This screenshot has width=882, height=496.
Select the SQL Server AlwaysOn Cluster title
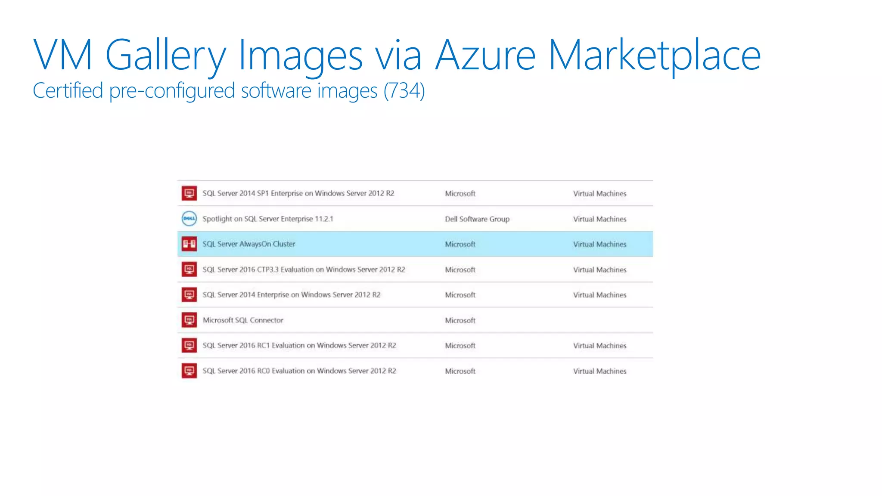[249, 244]
